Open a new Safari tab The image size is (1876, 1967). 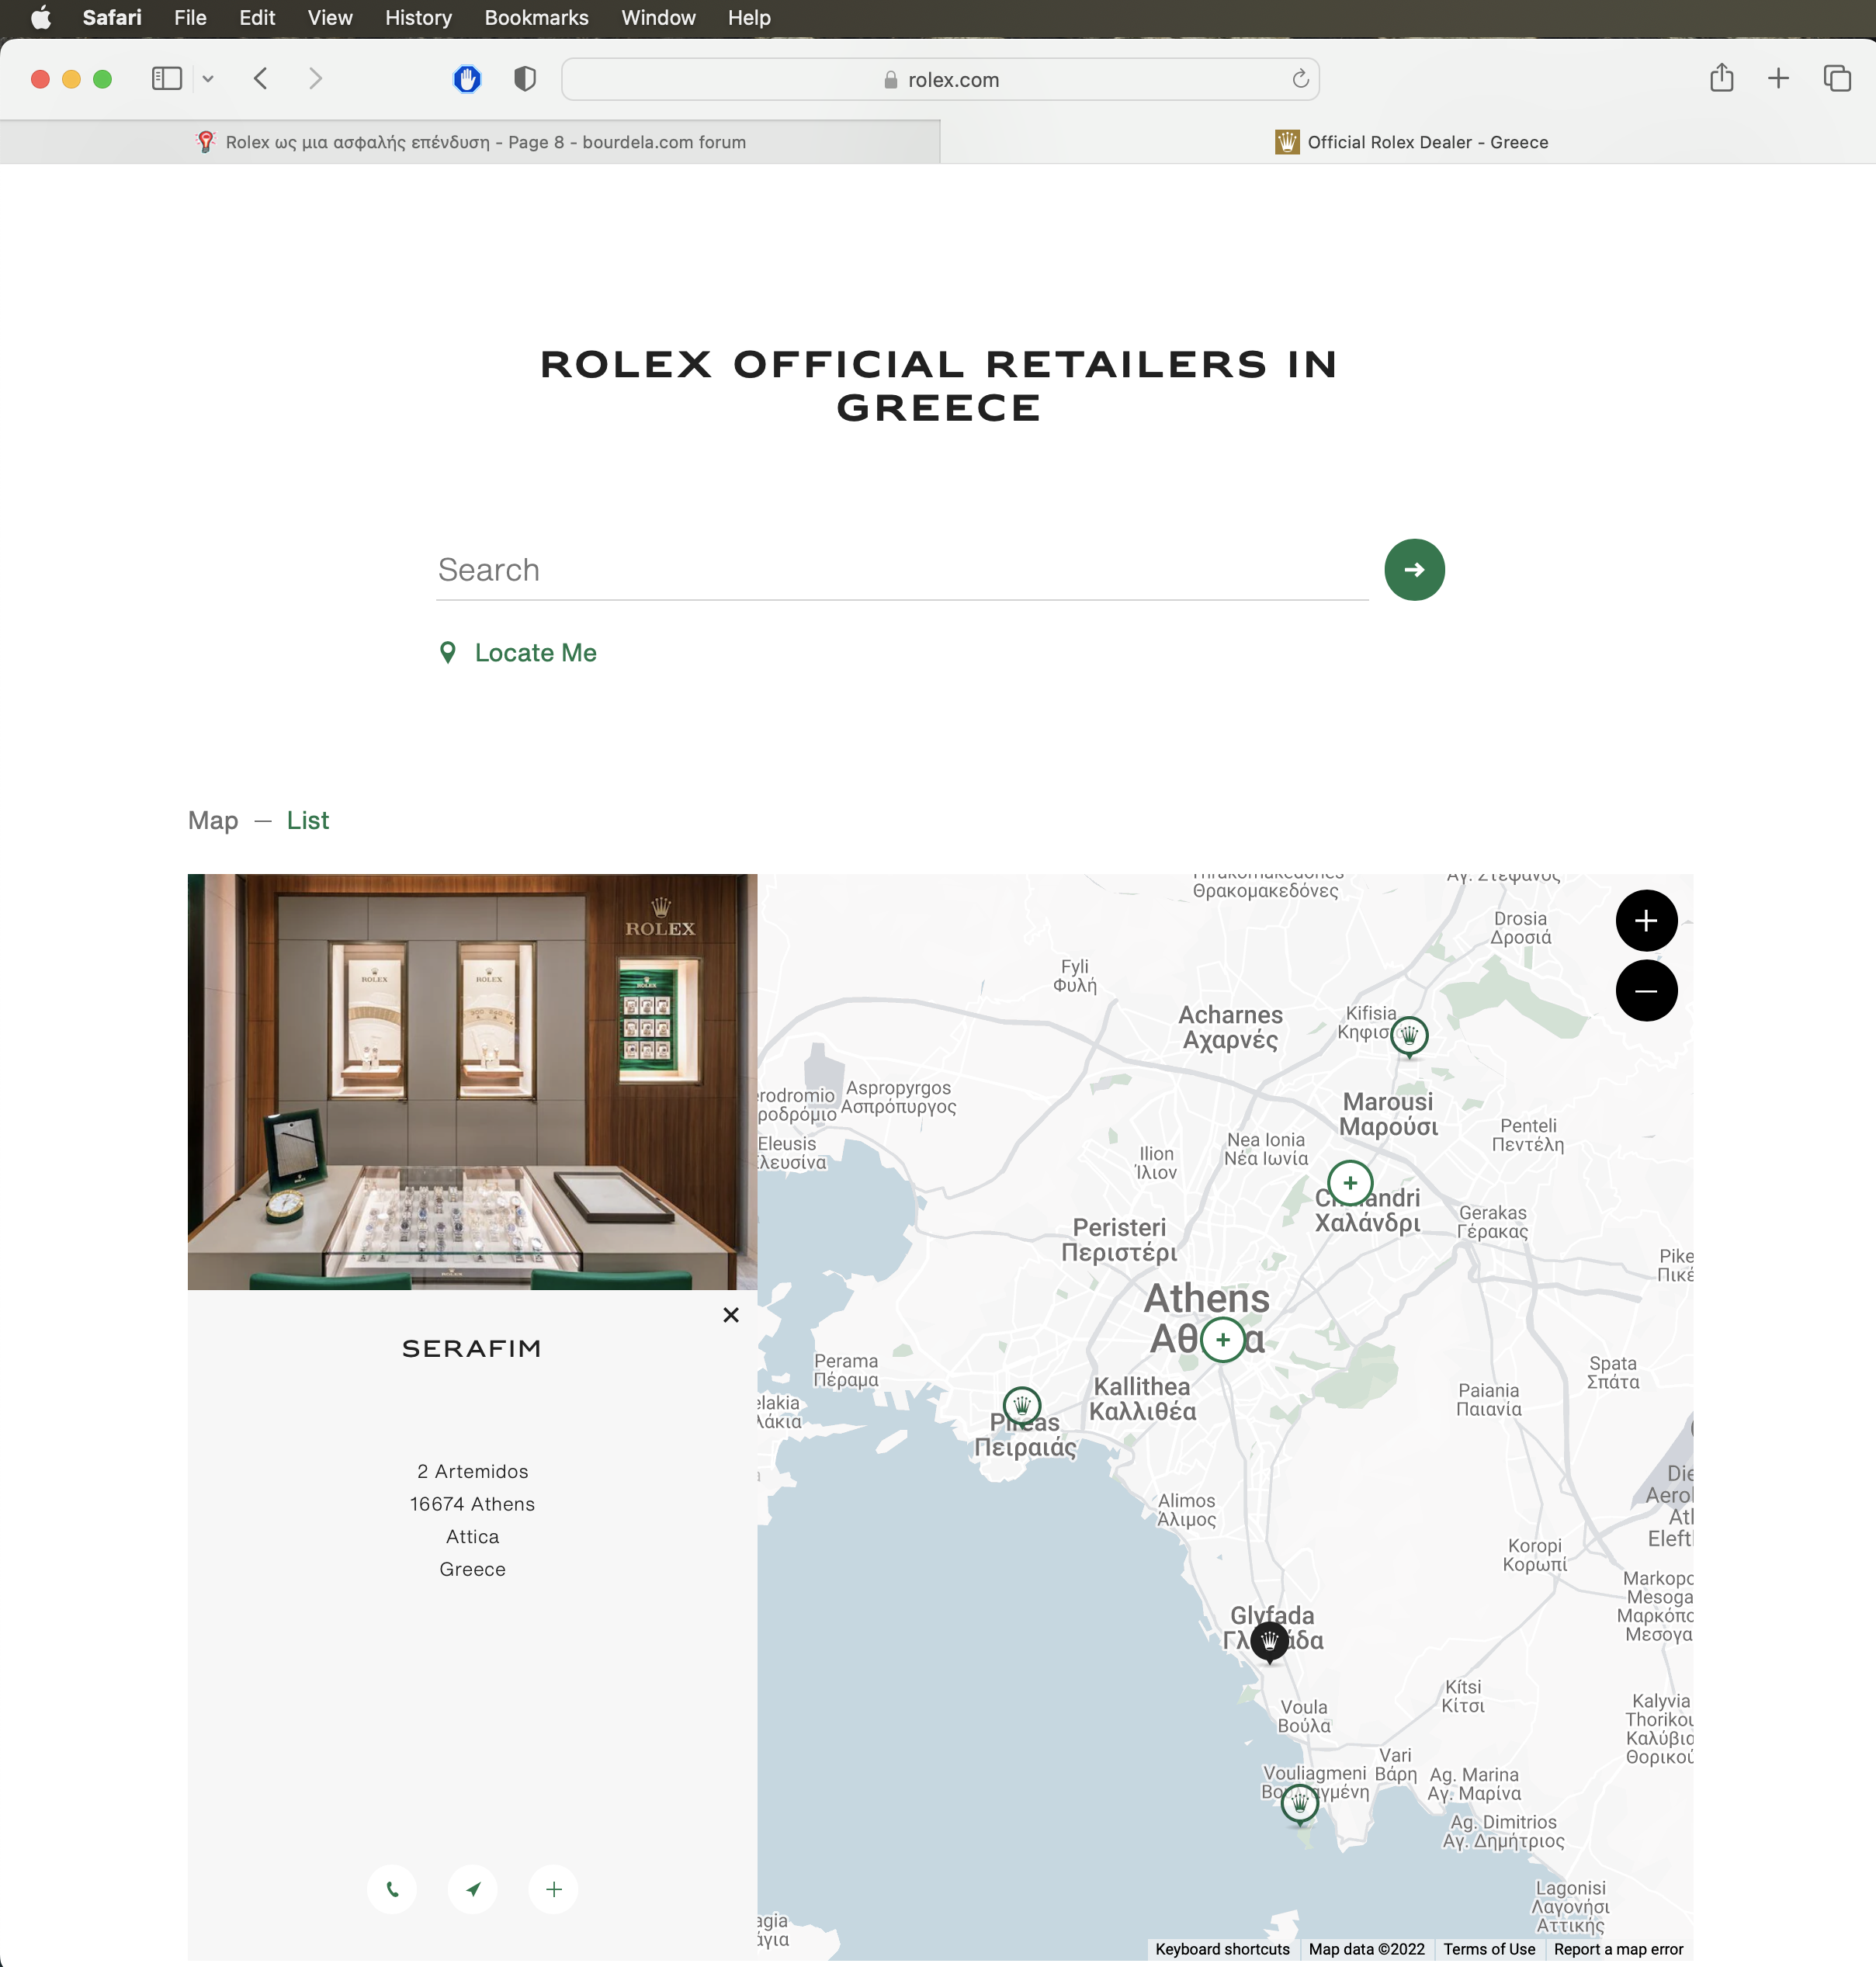tap(1778, 79)
